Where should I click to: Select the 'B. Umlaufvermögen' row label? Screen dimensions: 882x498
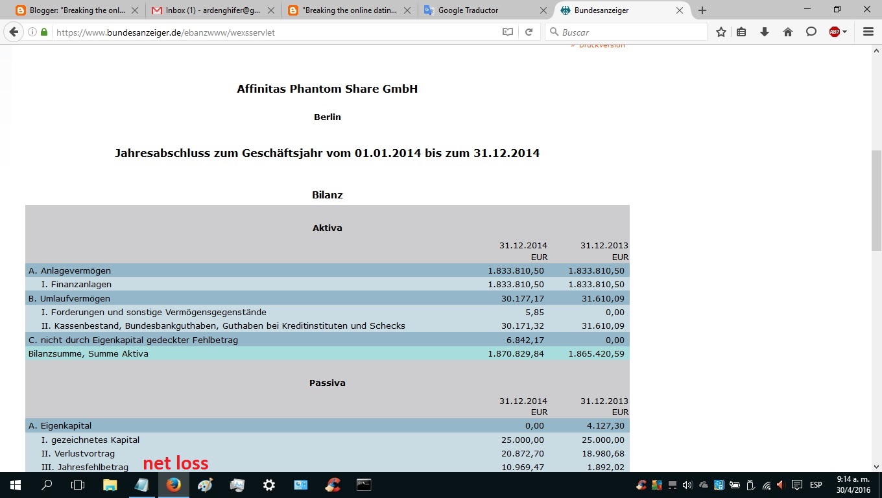click(69, 299)
